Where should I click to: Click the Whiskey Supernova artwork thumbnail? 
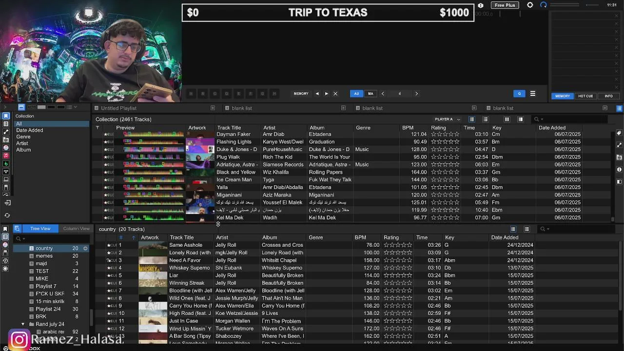tap(153, 268)
